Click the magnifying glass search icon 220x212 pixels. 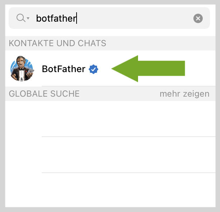(x=20, y=18)
